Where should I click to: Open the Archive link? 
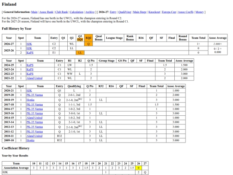pos(90,12)
